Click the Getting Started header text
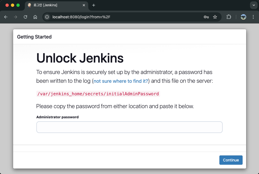The width and height of the screenshot is (259, 174). pyautogui.click(x=34, y=37)
